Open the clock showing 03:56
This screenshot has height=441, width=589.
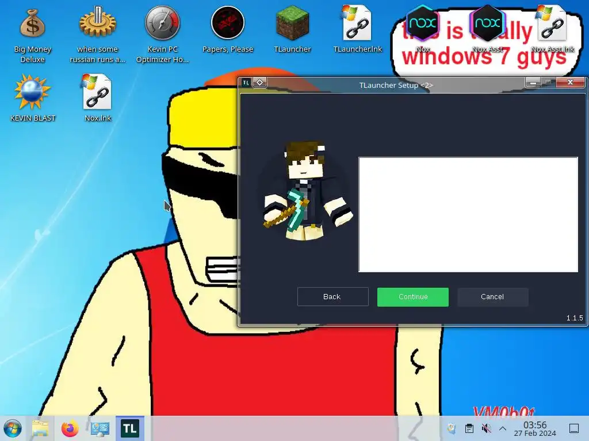[x=535, y=428]
